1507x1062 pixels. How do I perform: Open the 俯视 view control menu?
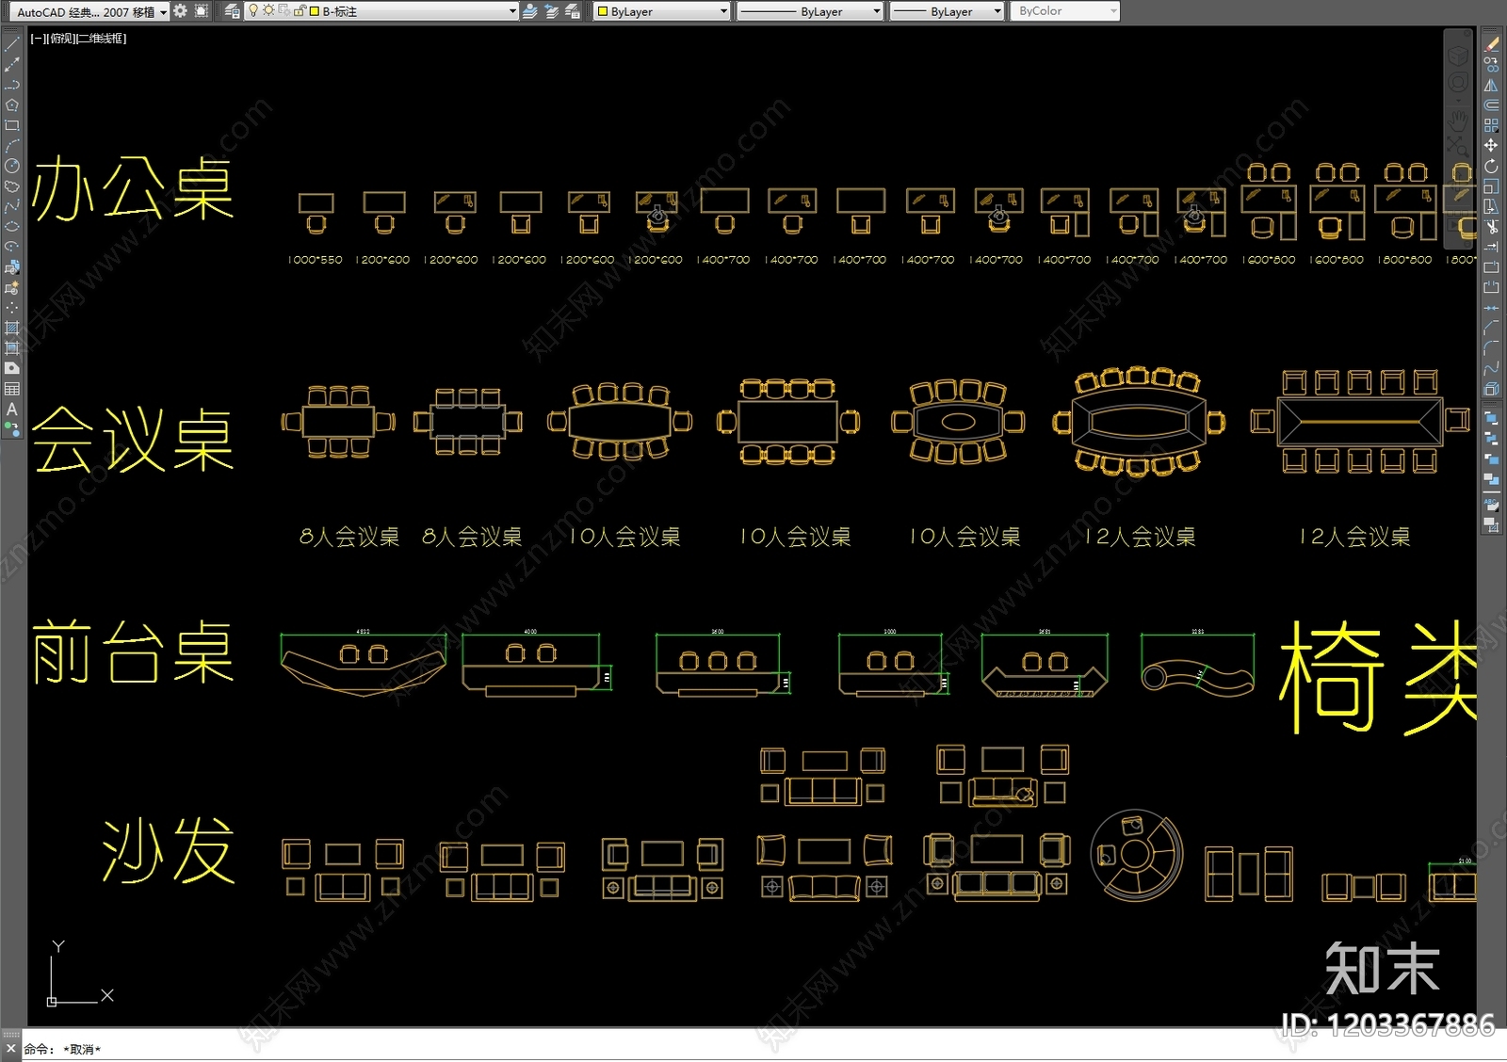(x=60, y=39)
